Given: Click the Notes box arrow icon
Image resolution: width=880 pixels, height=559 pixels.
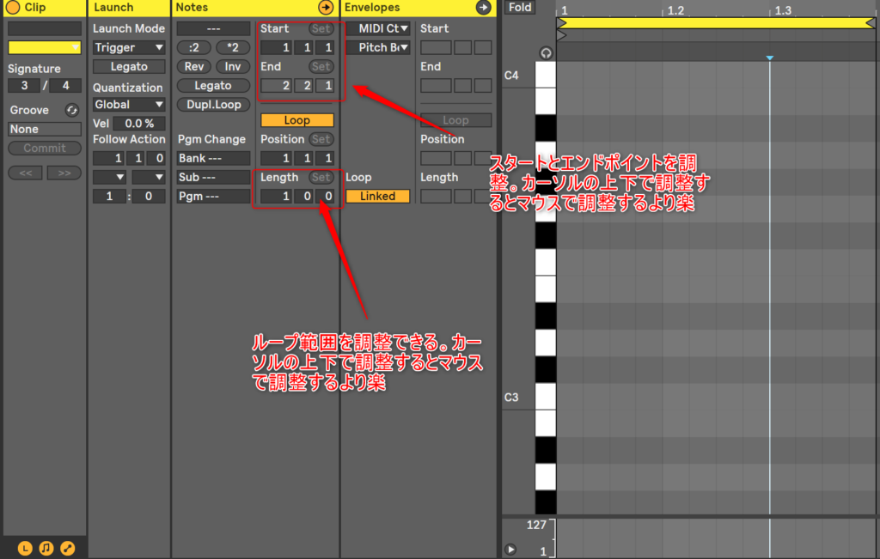Looking at the screenshot, I should click(x=326, y=8).
